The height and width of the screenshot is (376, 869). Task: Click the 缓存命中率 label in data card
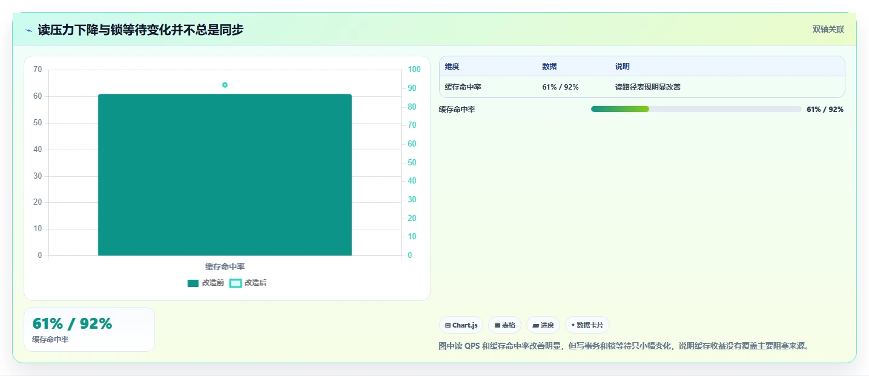click(50, 340)
